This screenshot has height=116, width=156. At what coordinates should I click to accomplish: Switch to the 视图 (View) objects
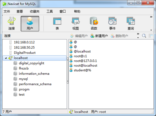point(76,24)
